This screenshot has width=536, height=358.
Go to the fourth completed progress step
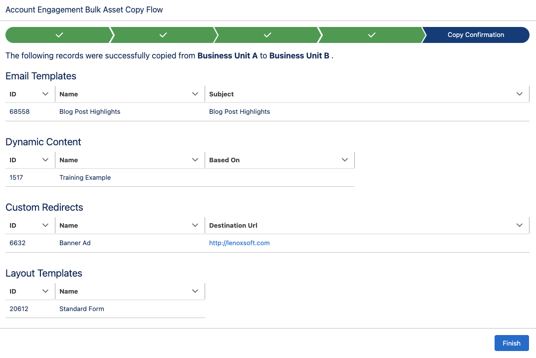click(x=372, y=35)
